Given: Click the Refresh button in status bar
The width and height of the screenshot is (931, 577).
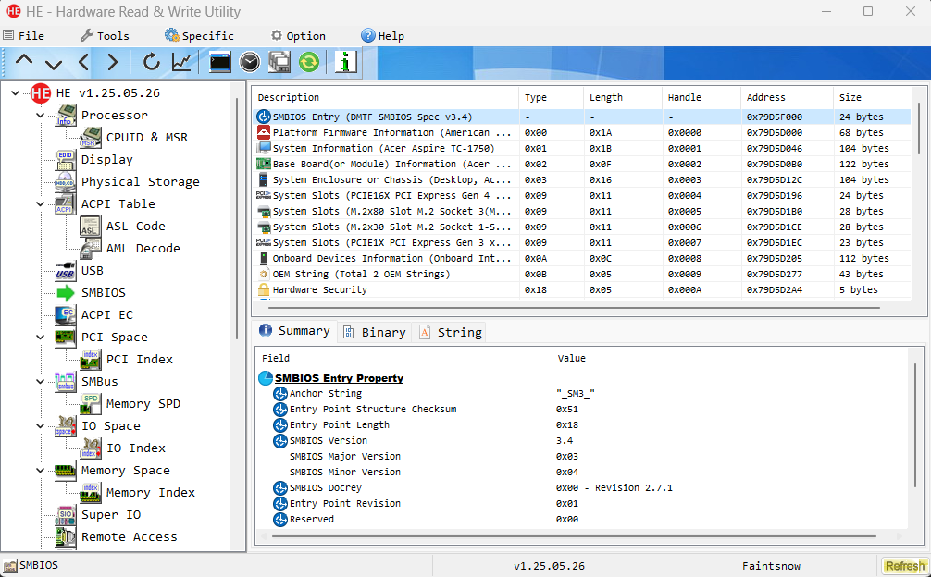Looking at the screenshot, I should [903, 566].
